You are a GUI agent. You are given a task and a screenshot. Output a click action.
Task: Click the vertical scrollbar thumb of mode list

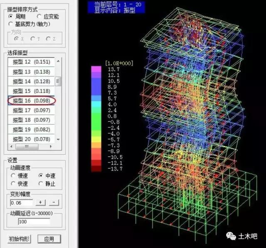click(x=58, y=81)
